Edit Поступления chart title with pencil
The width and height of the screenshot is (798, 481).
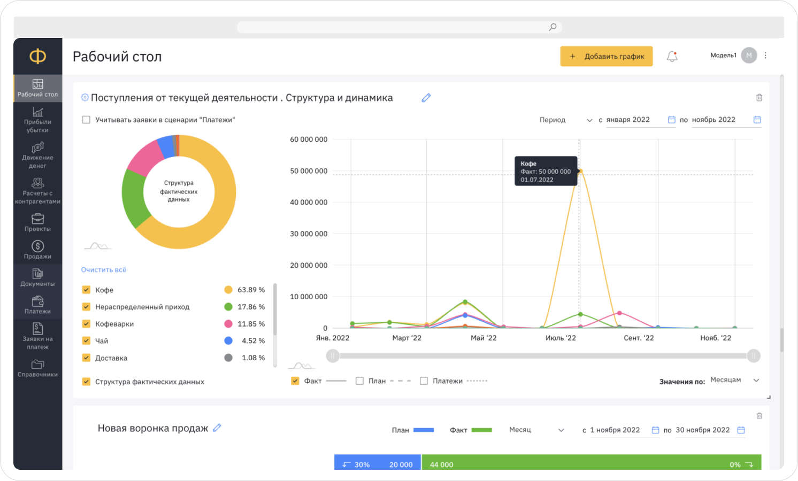tap(426, 98)
